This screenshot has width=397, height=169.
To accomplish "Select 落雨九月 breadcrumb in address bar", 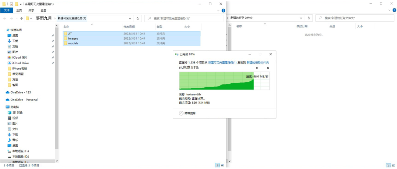I will point(43,18).
